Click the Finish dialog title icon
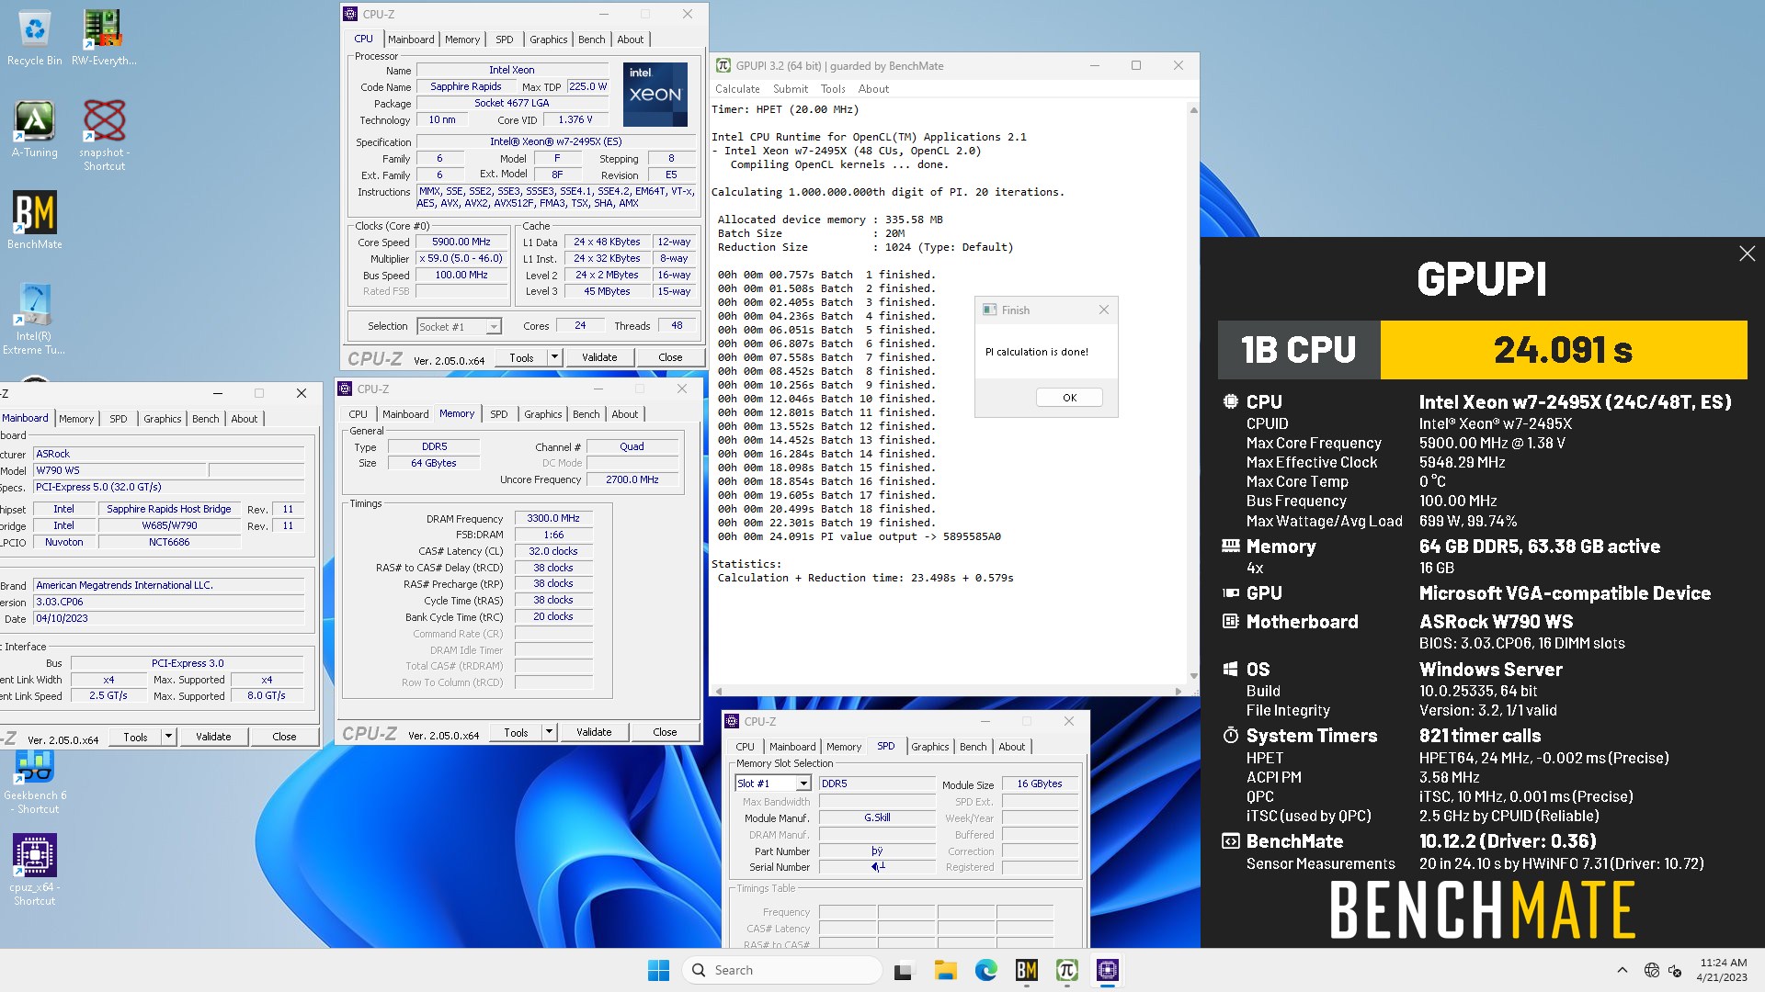Image resolution: width=1765 pixels, height=992 pixels. pos(989,310)
